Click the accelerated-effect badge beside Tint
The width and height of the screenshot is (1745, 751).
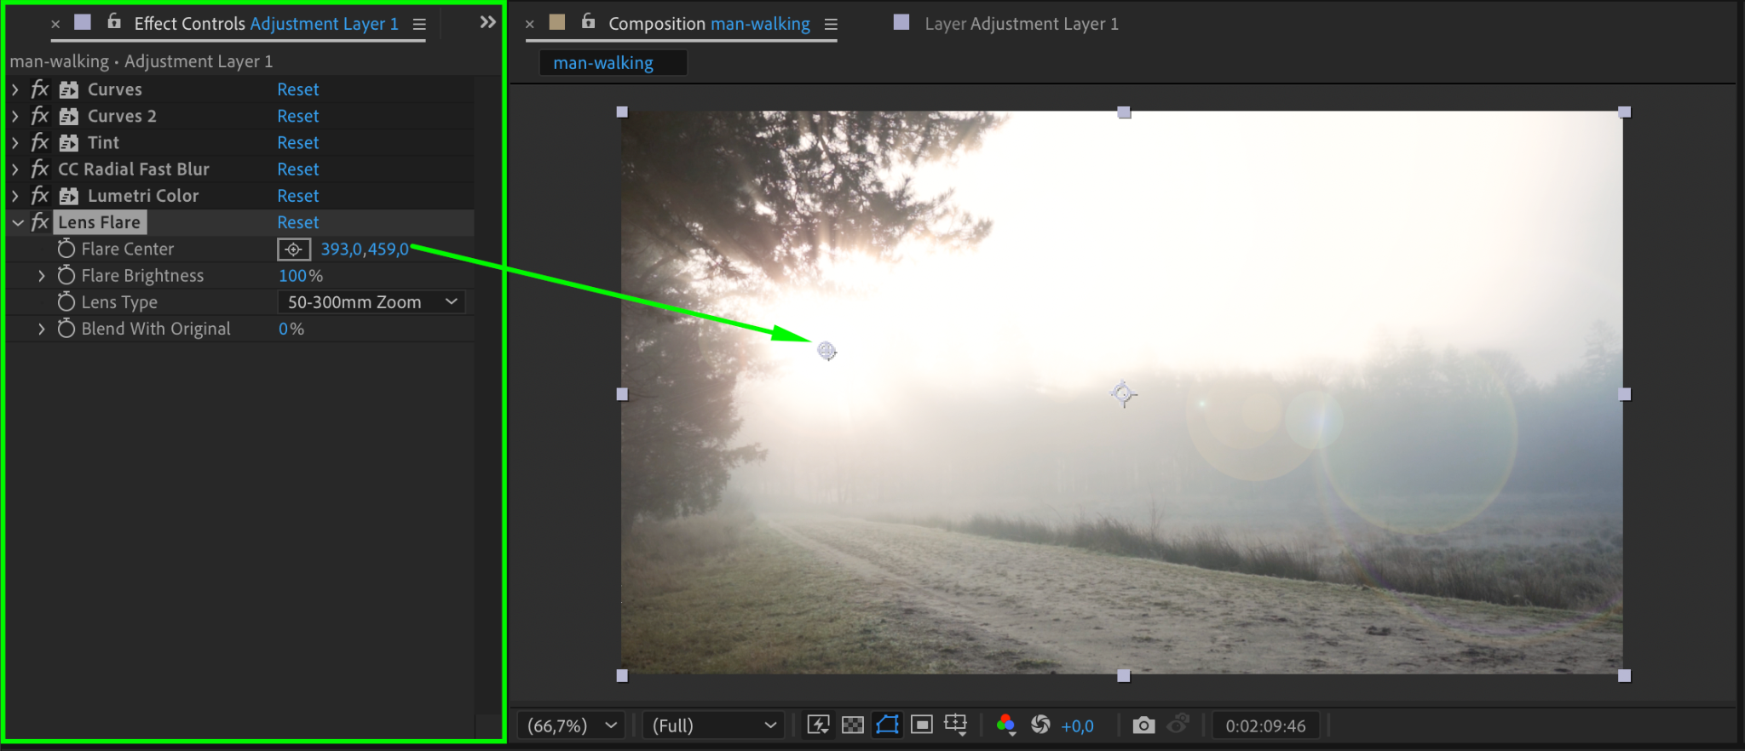pos(69,142)
